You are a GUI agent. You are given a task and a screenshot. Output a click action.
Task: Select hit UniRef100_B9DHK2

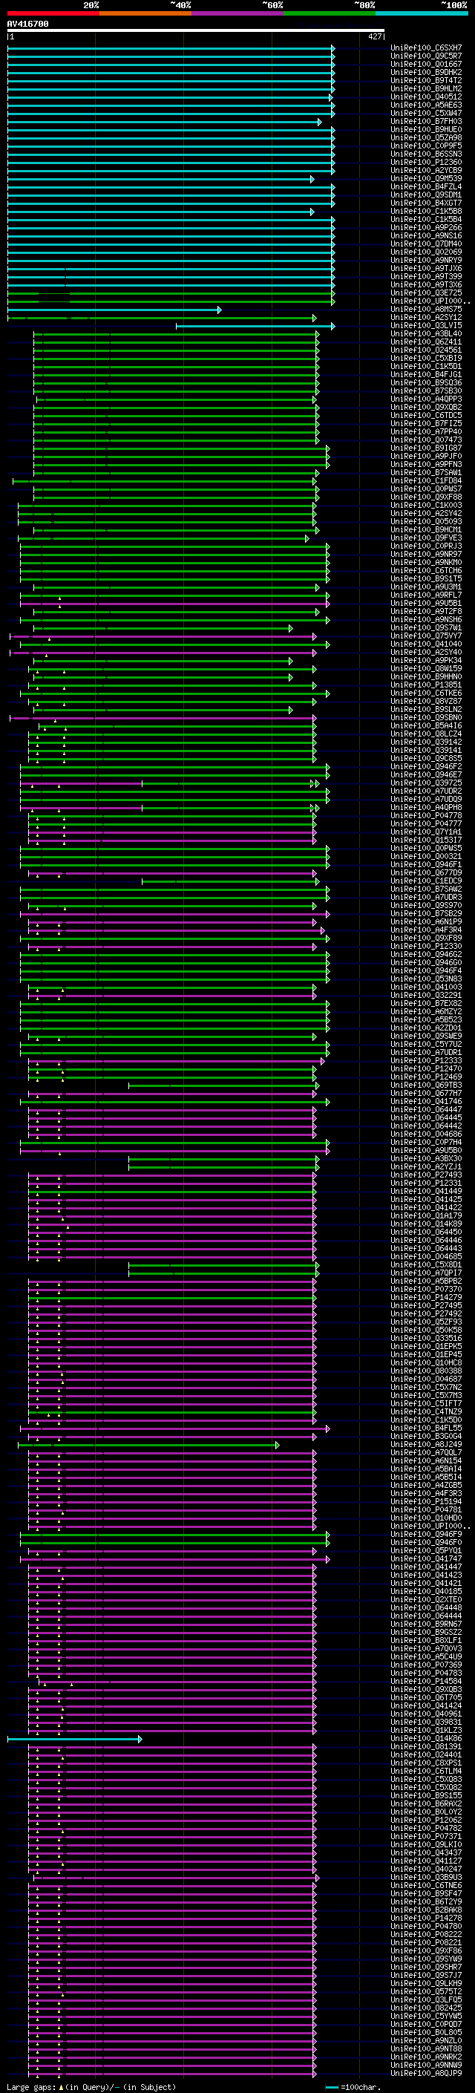pyautogui.click(x=426, y=72)
